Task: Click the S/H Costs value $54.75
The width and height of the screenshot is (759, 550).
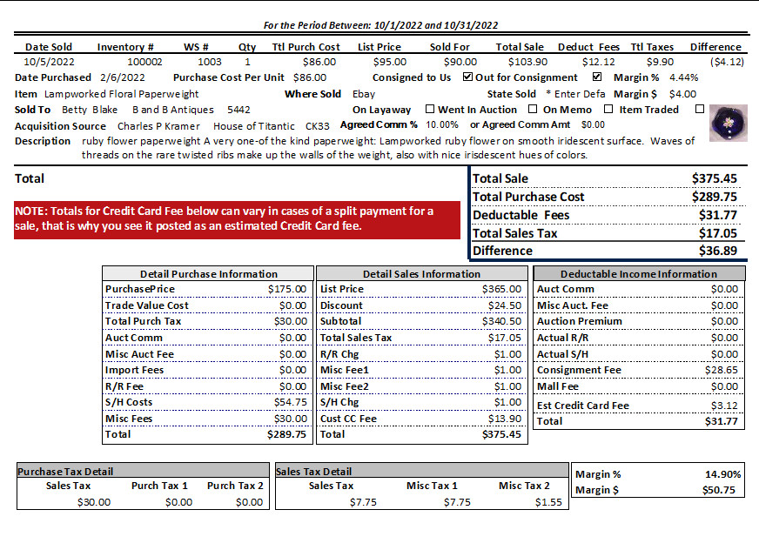Action: [291, 402]
